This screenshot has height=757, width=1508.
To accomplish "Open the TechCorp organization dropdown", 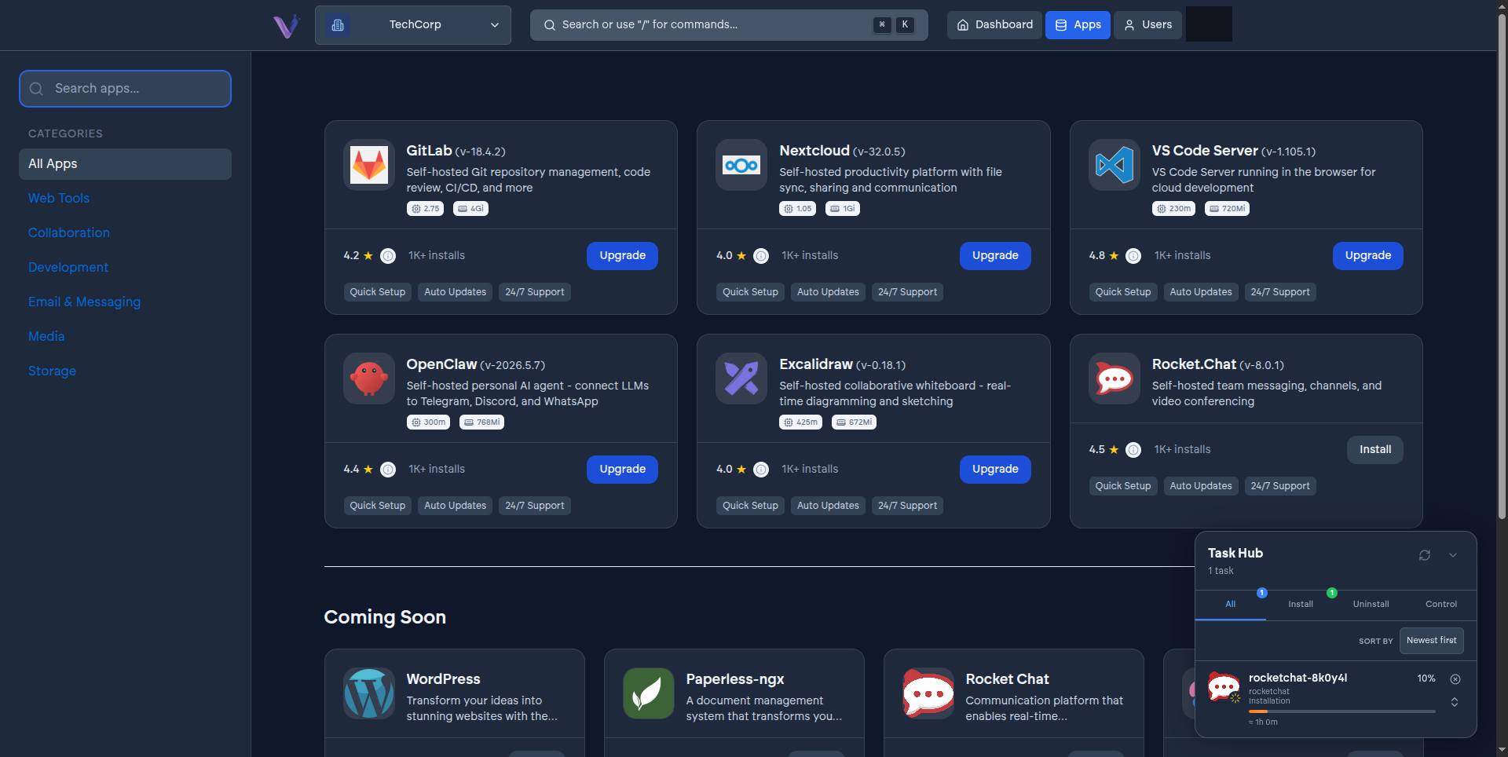I will pos(413,25).
